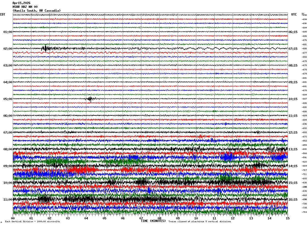Click the '10:00' CDT row label
The image size is (308, 225).
click(8, 183)
